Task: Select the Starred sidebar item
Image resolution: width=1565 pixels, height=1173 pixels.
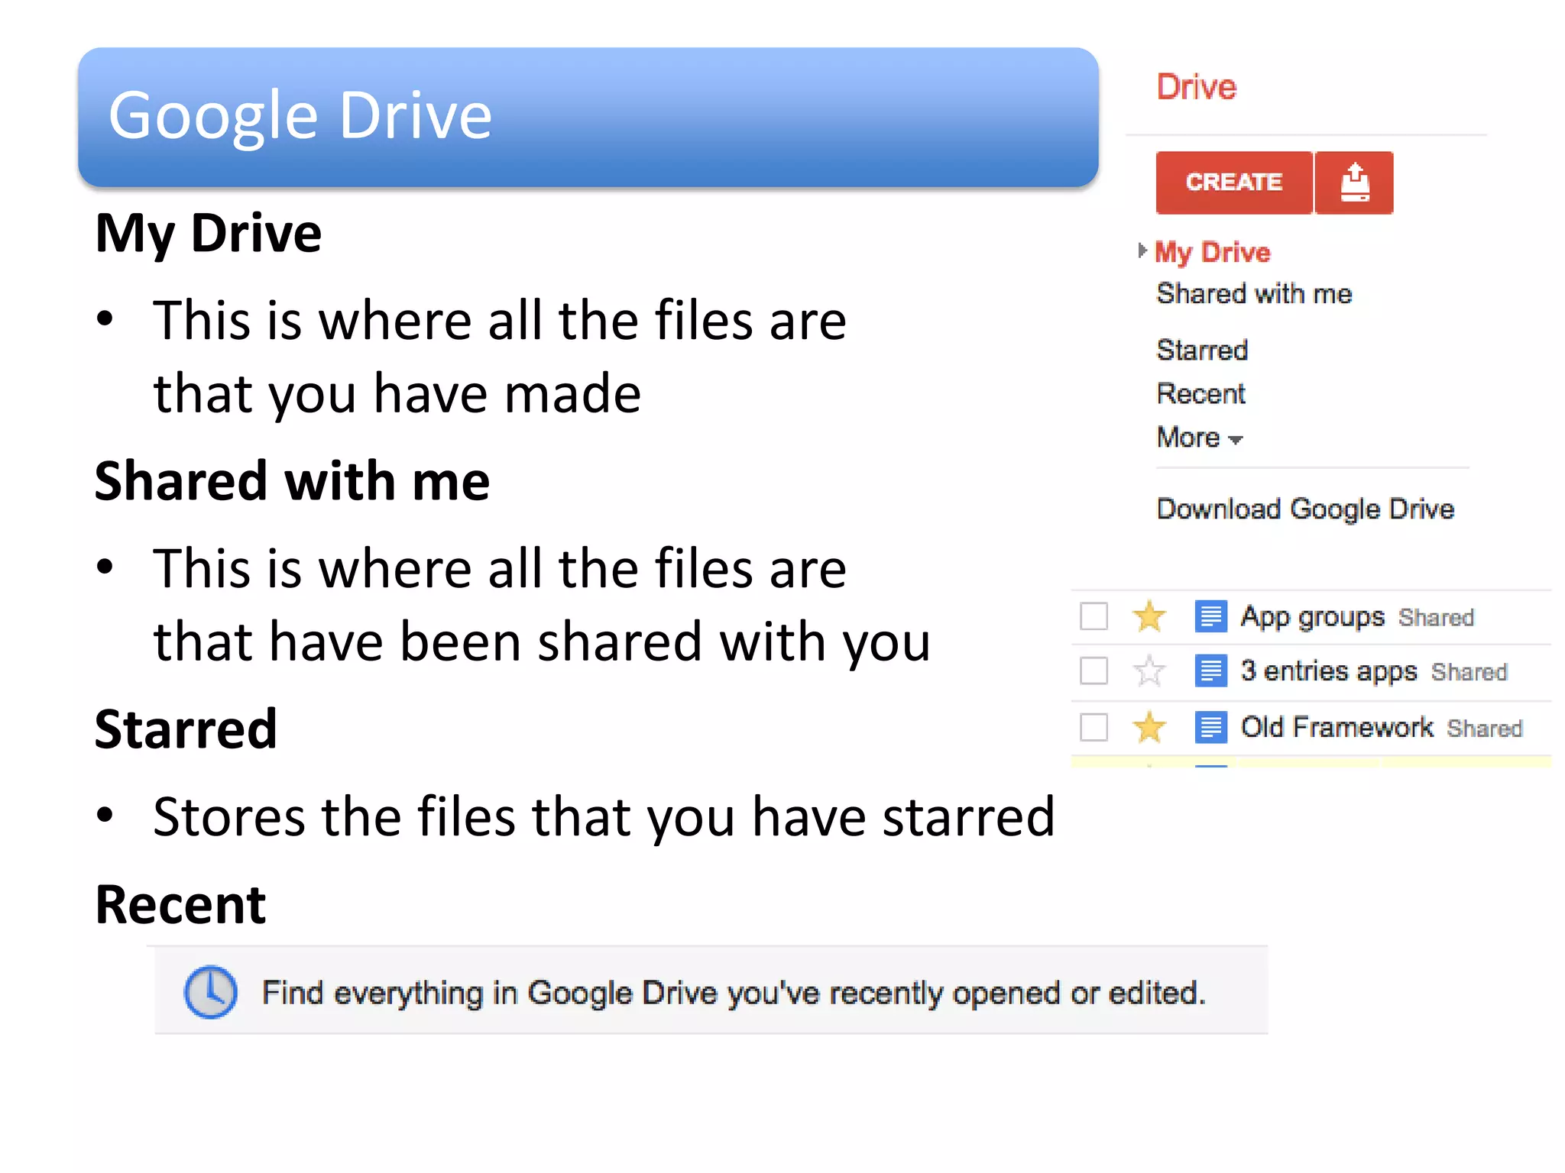Action: pyautogui.click(x=1202, y=351)
